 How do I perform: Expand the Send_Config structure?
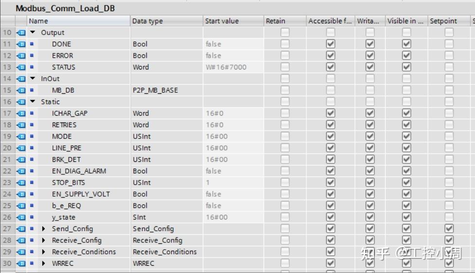[x=44, y=229]
